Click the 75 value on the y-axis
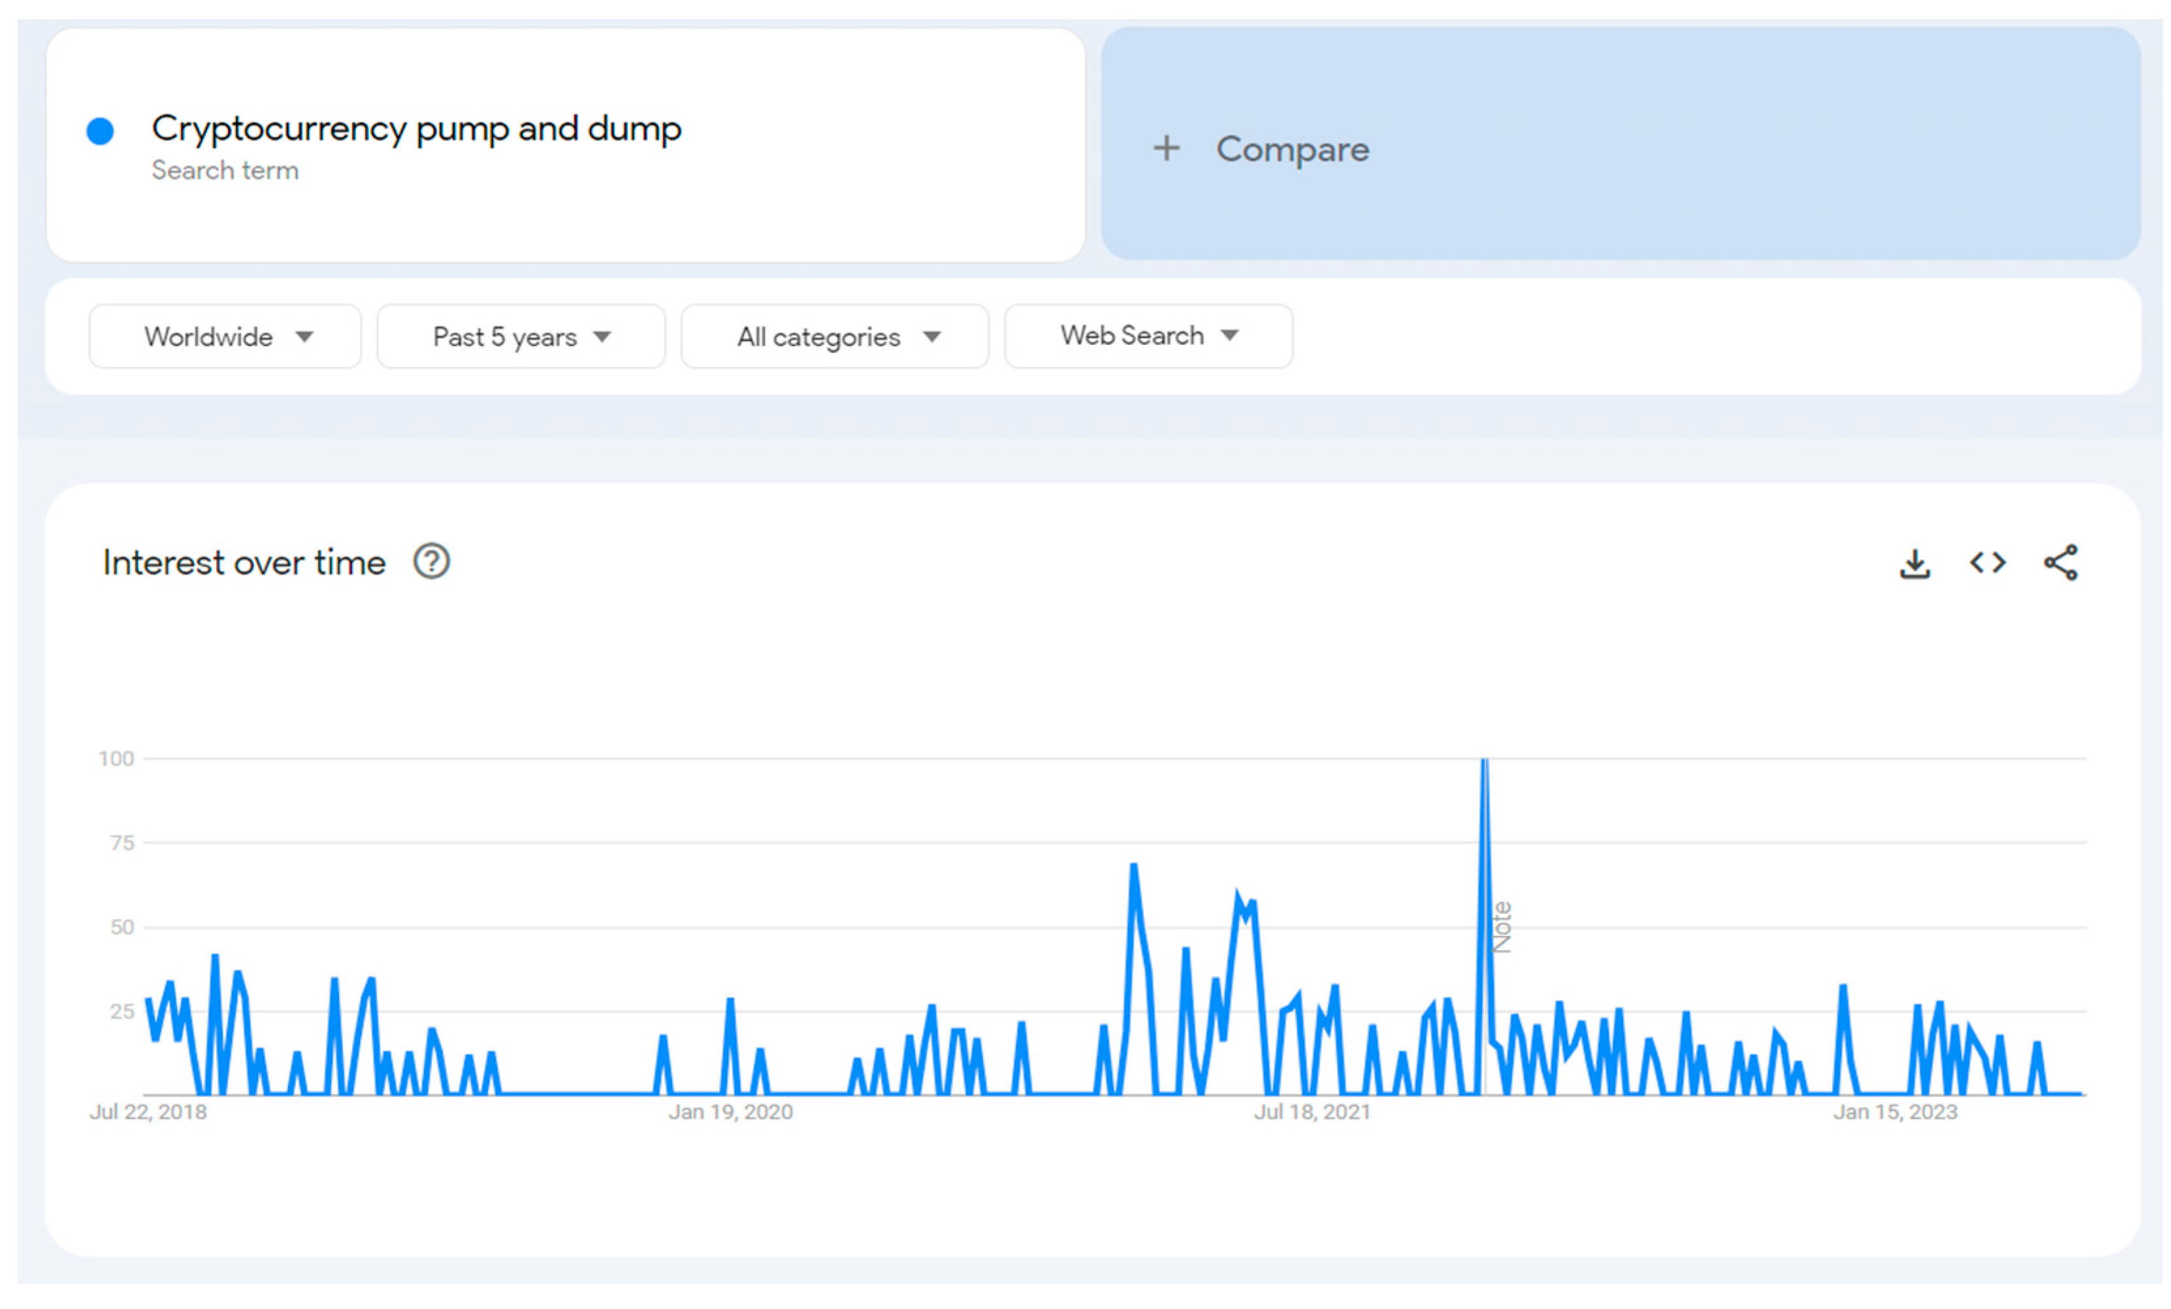Viewport: 2171px width, 1309px height. (x=123, y=843)
